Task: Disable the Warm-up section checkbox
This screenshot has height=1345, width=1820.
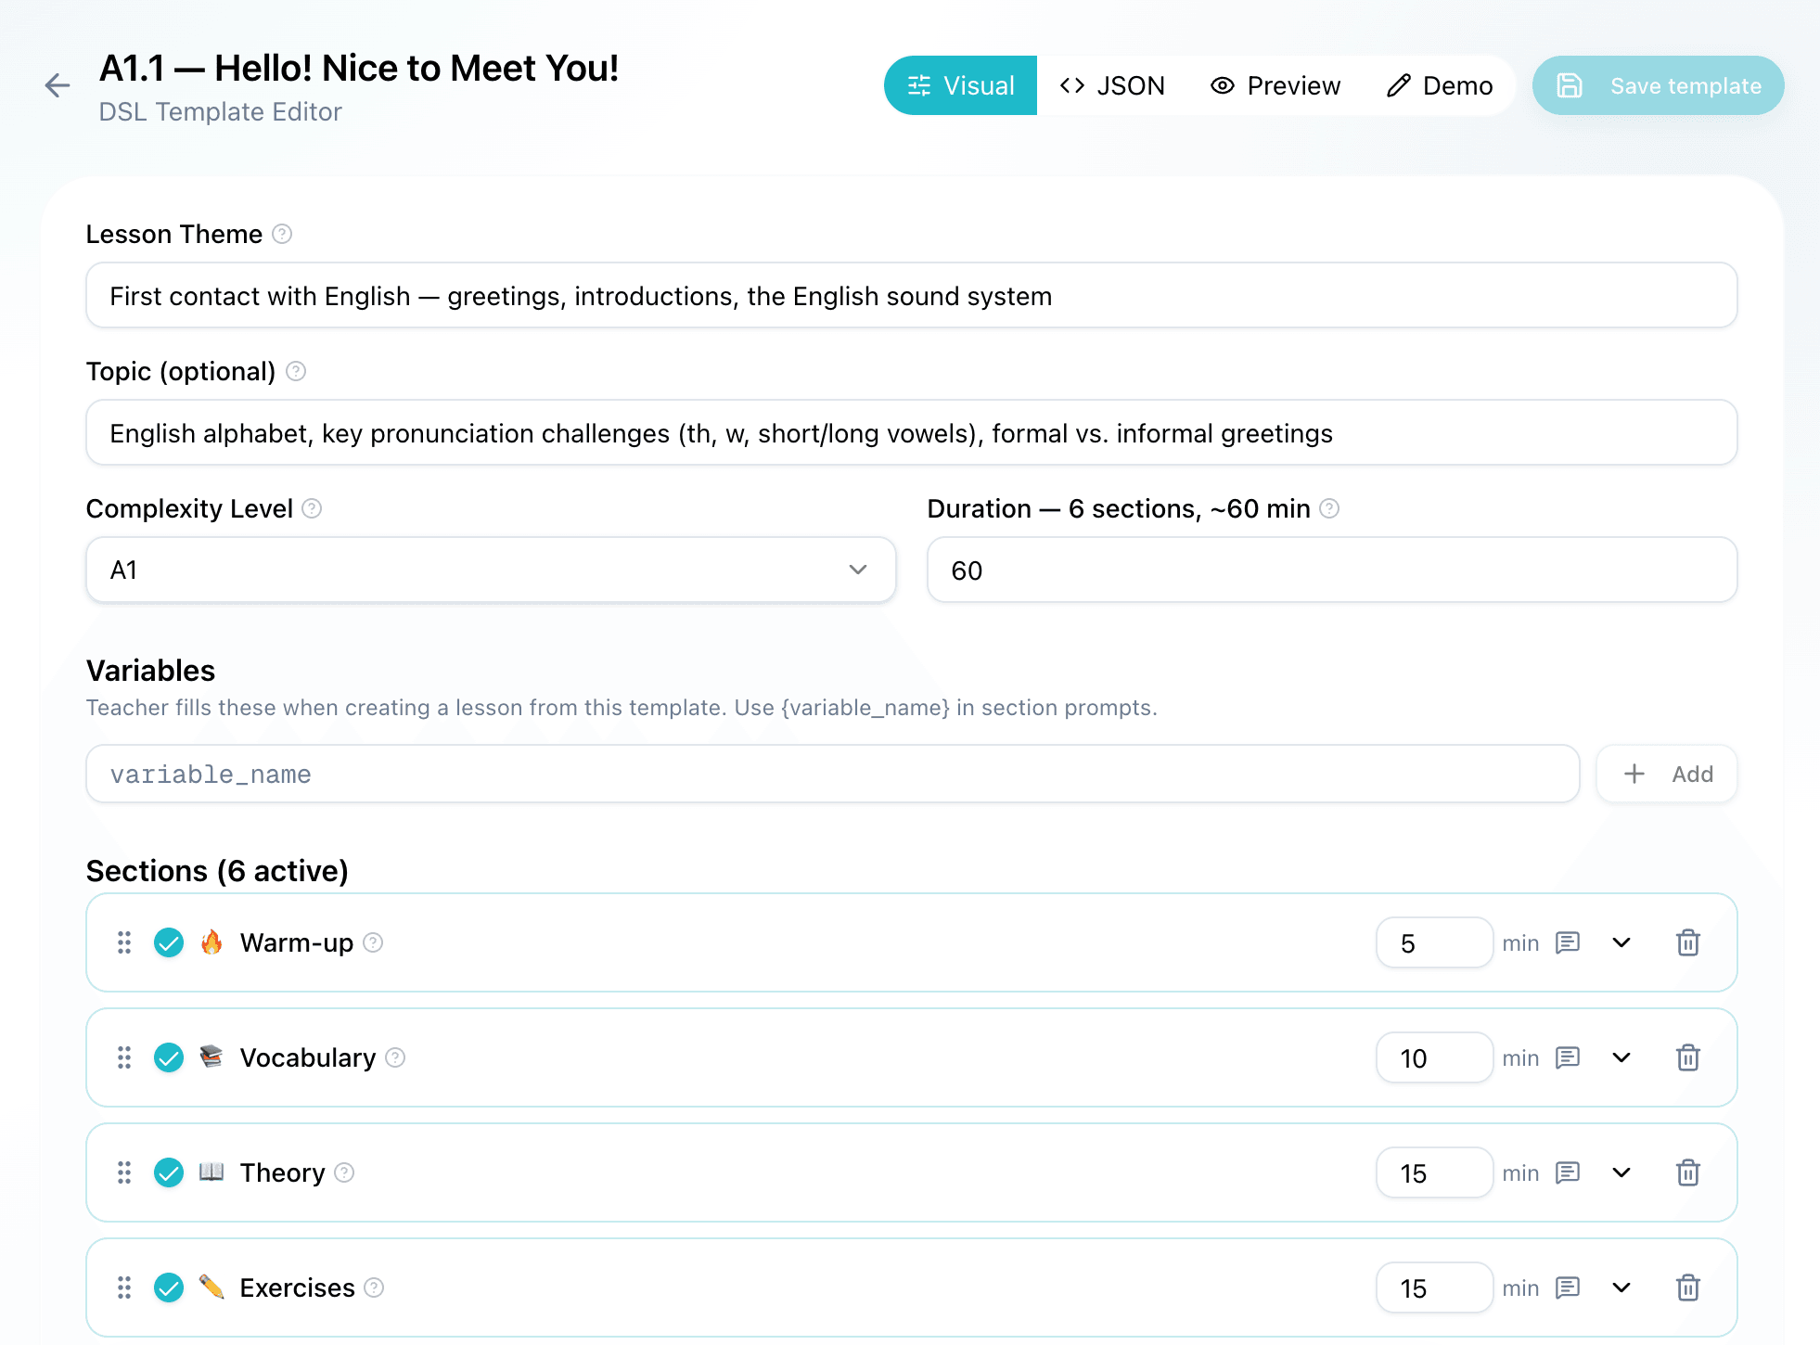Action: 169,942
